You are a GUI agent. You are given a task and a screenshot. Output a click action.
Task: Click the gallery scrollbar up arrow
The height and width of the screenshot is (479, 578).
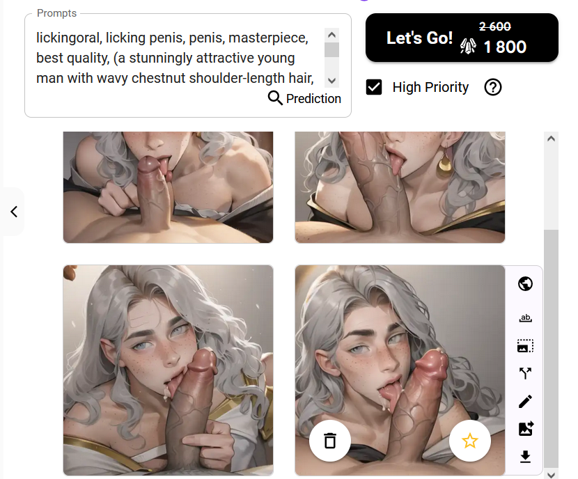pyautogui.click(x=551, y=139)
